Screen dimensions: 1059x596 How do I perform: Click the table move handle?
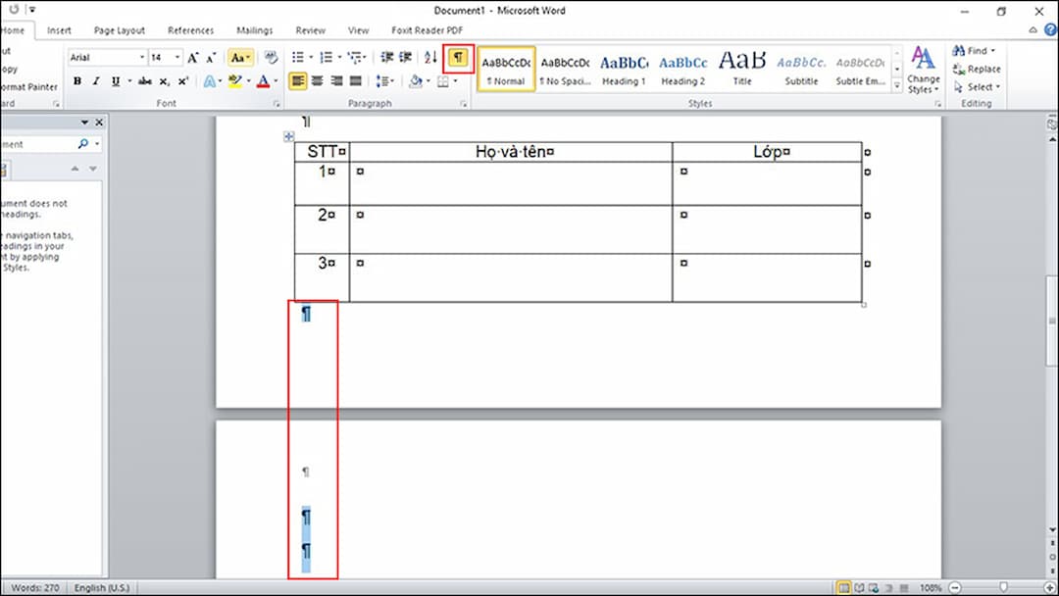[x=289, y=136]
